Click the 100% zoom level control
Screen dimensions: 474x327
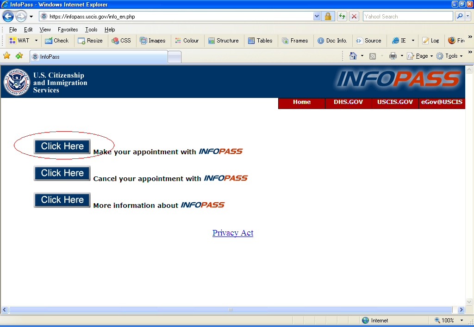pyautogui.click(x=444, y=321)
